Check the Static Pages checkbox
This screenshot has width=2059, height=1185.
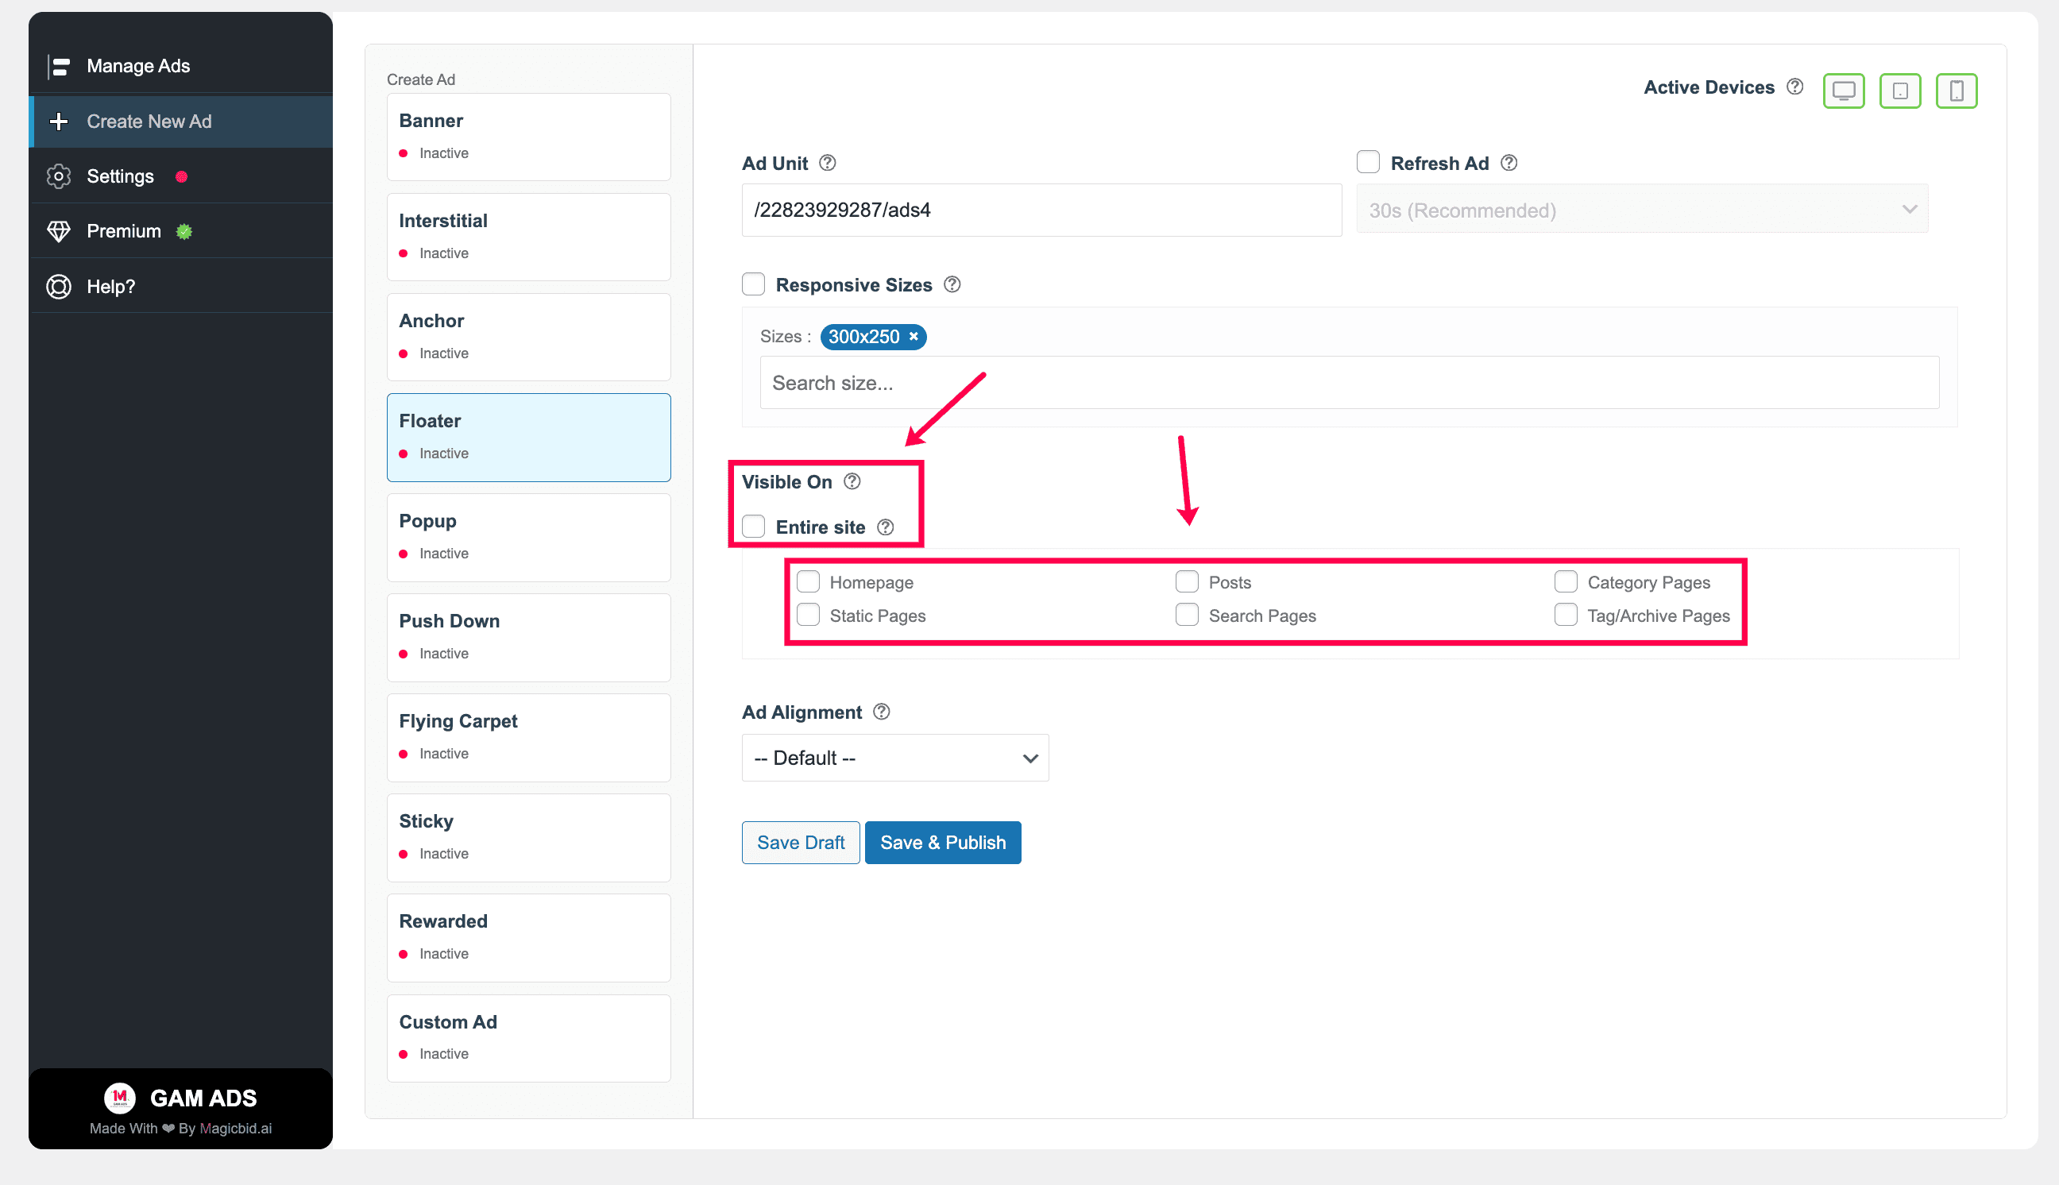pos(807,615)
